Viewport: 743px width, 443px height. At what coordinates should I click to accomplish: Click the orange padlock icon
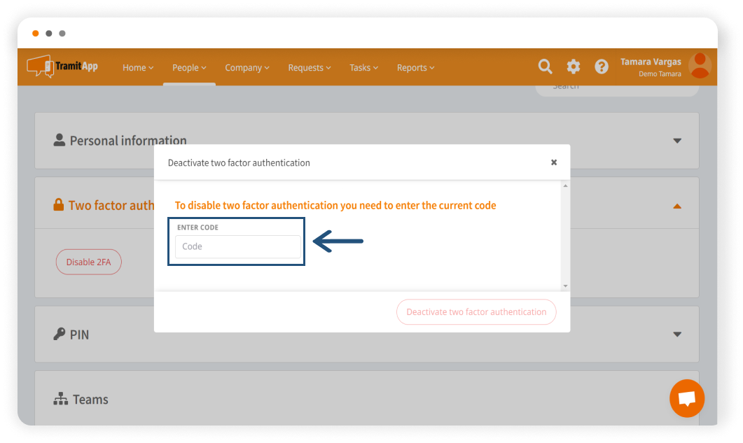[x=59, y=205]
